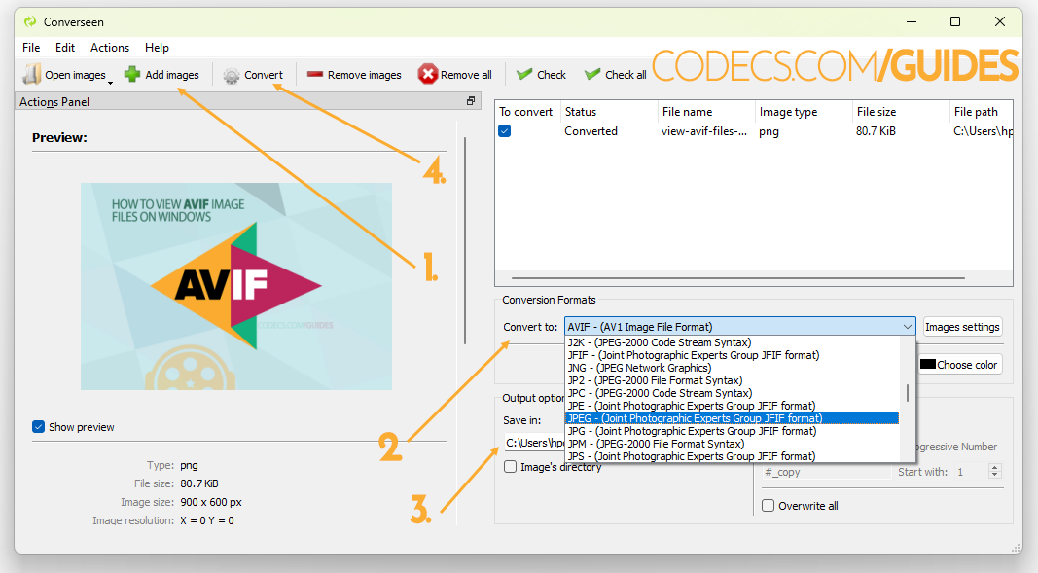The image size is (1038, 573).
Task: Click the Converseen app icon in title bar
Action: (30, 21)
